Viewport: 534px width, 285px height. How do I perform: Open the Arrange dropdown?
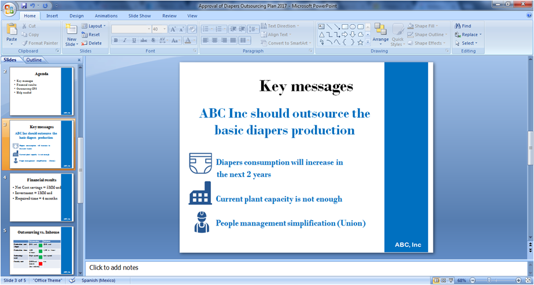pos(380,35)
